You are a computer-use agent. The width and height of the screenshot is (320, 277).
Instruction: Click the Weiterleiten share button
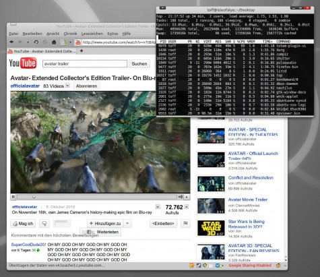tap(100, 232)
